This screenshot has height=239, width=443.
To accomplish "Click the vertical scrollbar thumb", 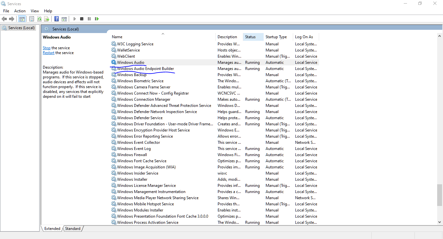I will click(x=440, y=195).
